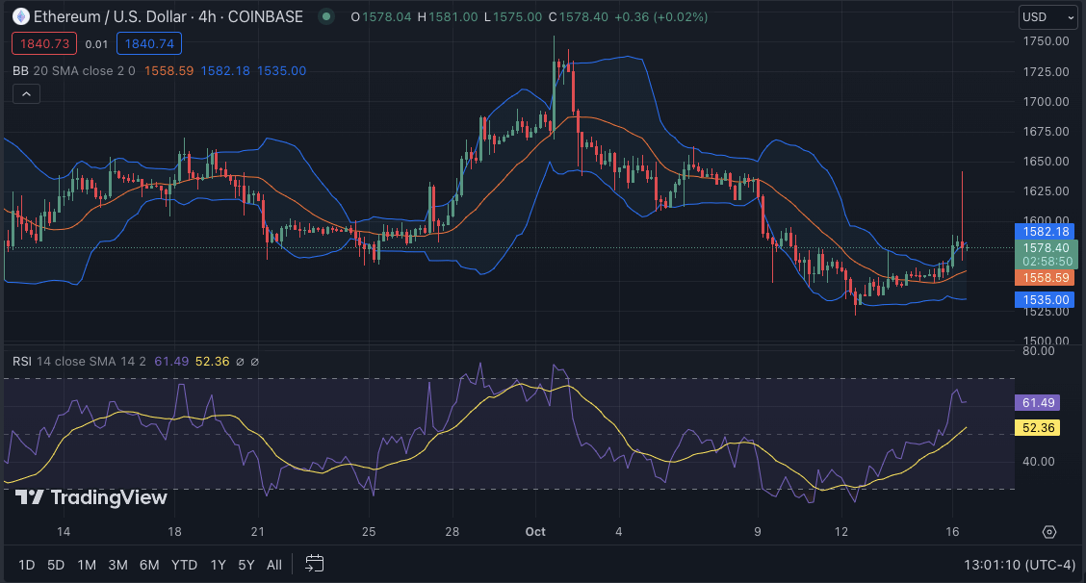Select the 1D time range
The height and width of the screenshot is (583, 1086).
pos(27,565)
